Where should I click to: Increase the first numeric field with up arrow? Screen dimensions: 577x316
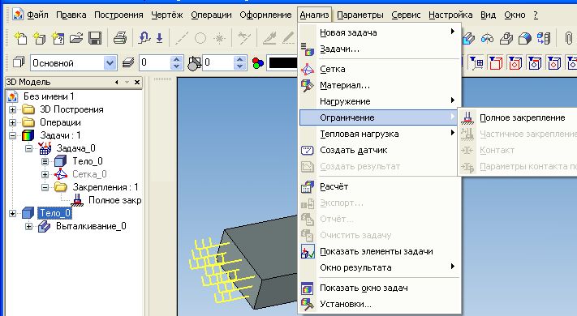pos(177,60)
